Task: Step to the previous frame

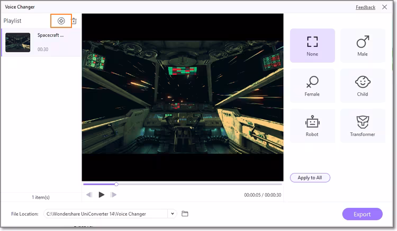Action: pyautogui.click(x=89, y=195)
